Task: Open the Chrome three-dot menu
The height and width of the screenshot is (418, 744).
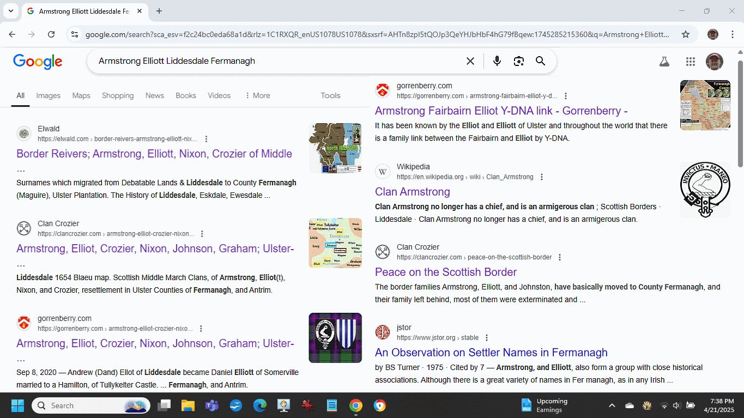Action: click(731, 34)
